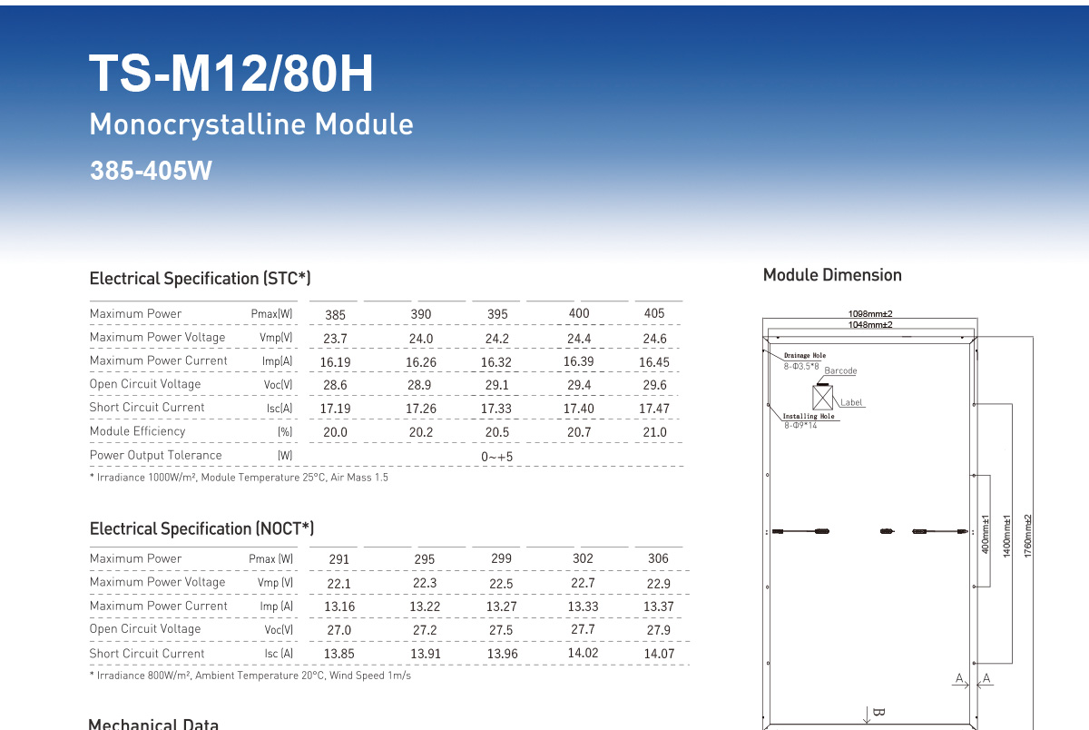The image size is (1089, 730).
Task: Select the 21.0 efficiency value
Action: pyautogui.click(x=654, y=432)
